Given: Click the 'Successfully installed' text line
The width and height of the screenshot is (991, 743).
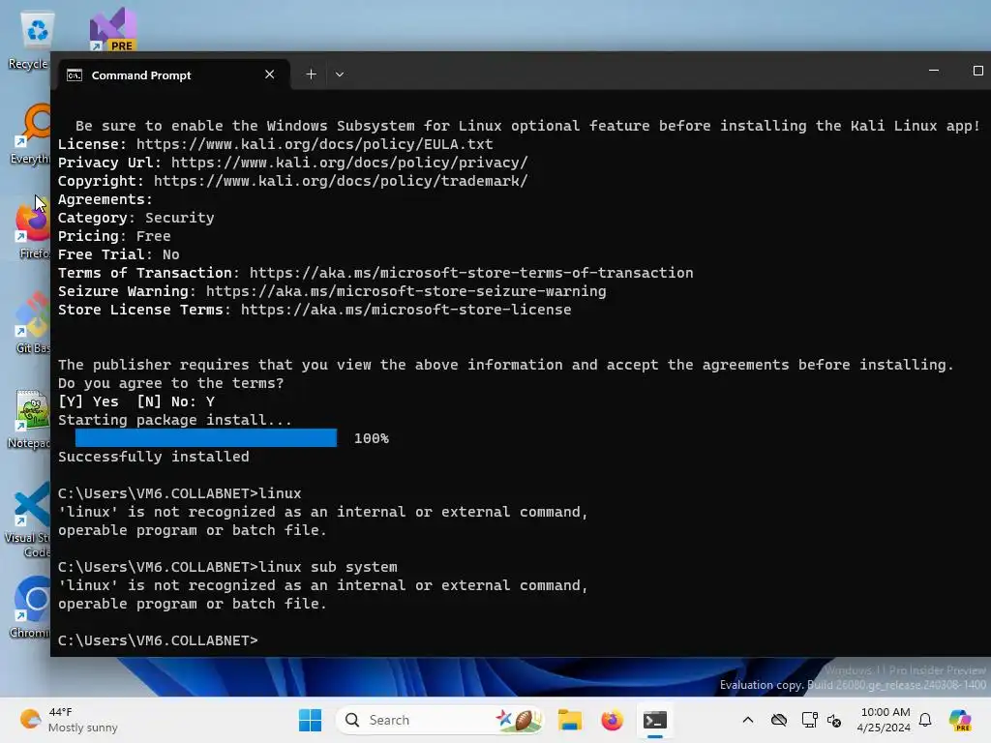Looking at the screenshot, I should tap(154, 457).
